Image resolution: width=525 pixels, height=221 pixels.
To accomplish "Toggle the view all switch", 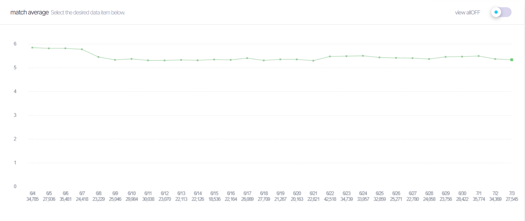I will click(501, 12).
